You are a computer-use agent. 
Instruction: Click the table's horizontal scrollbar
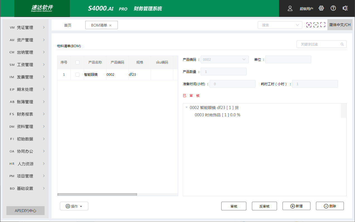(x=97, y=195)
